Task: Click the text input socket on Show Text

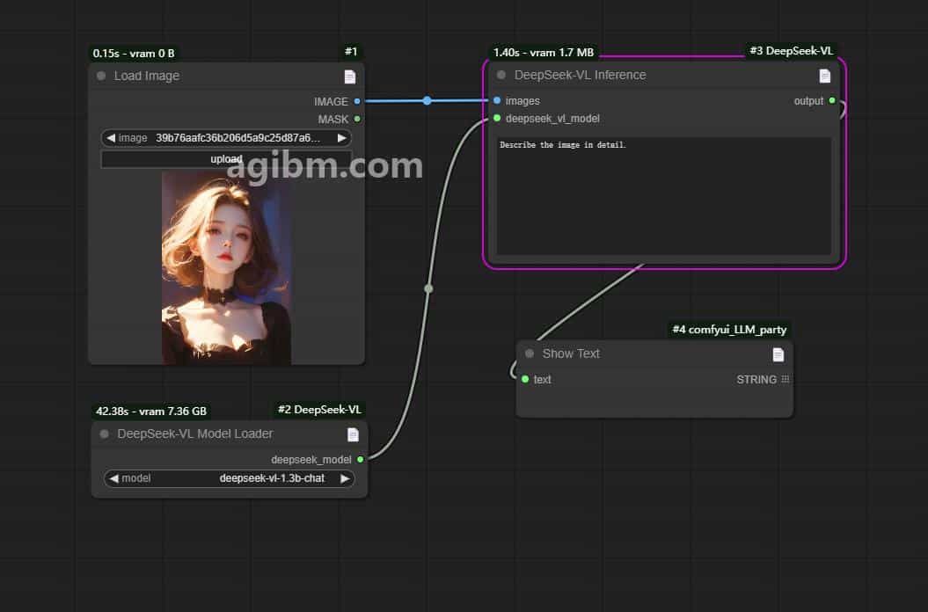Action: tap(525, 379)
